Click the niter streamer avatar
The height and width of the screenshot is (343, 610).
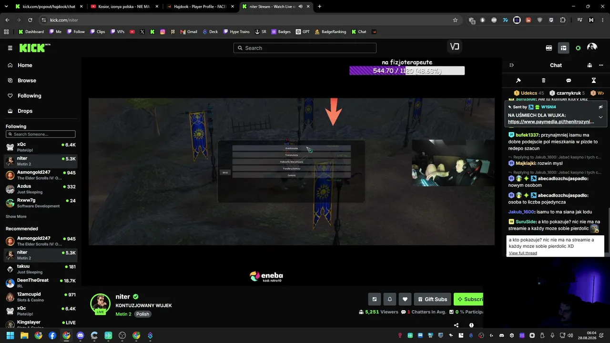100,304
